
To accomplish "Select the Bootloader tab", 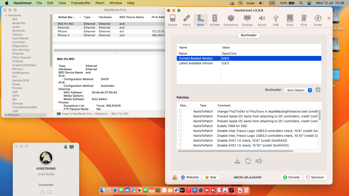I will click(249, 35).
